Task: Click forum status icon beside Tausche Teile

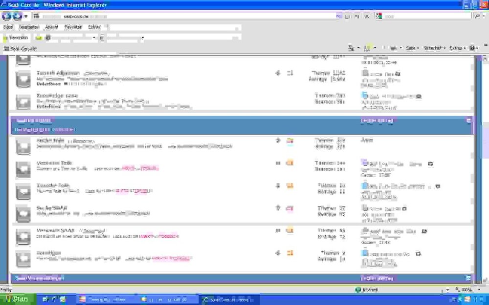Action: point(23,191)
